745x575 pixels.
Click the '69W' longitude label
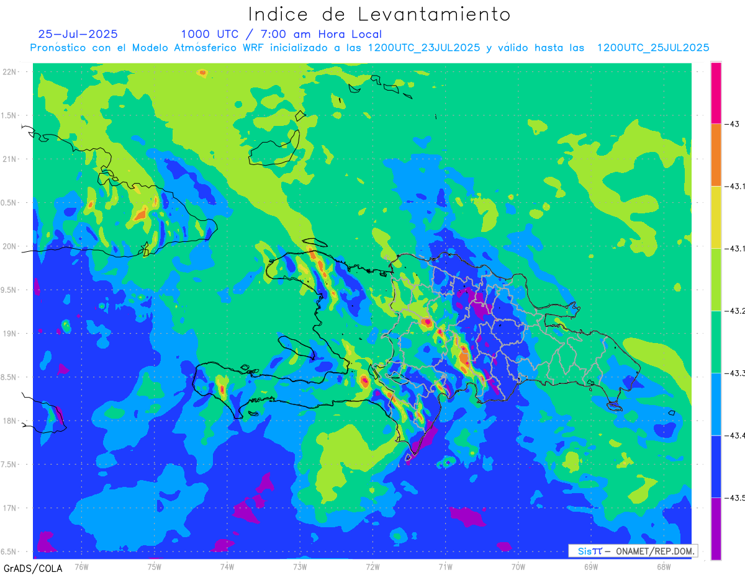pyautogui.click(x=591, y=566)
